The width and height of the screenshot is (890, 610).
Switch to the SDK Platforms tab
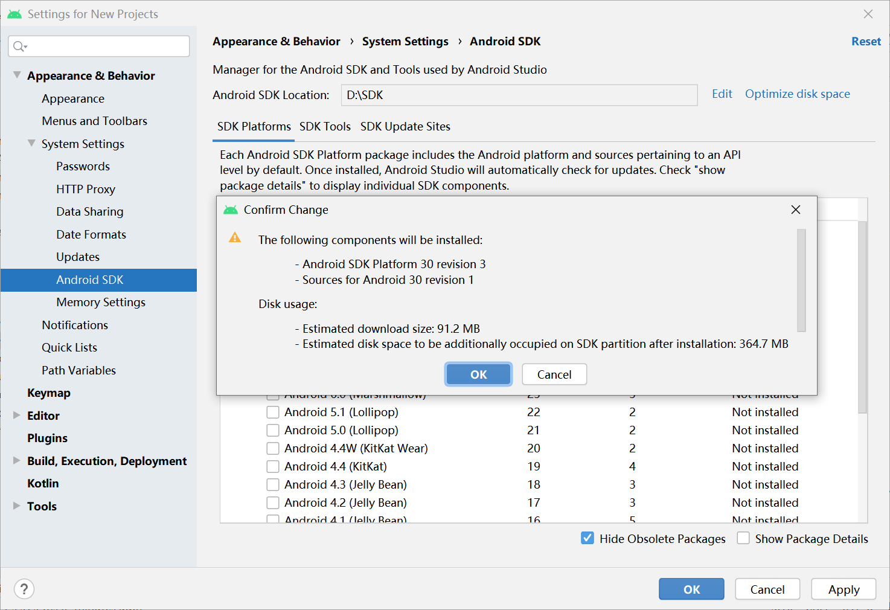(x=254, y=127)
